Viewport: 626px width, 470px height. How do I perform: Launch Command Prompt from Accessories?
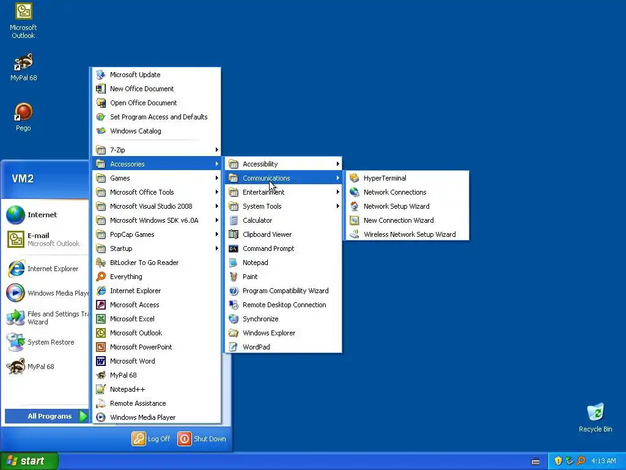[284, 248]
